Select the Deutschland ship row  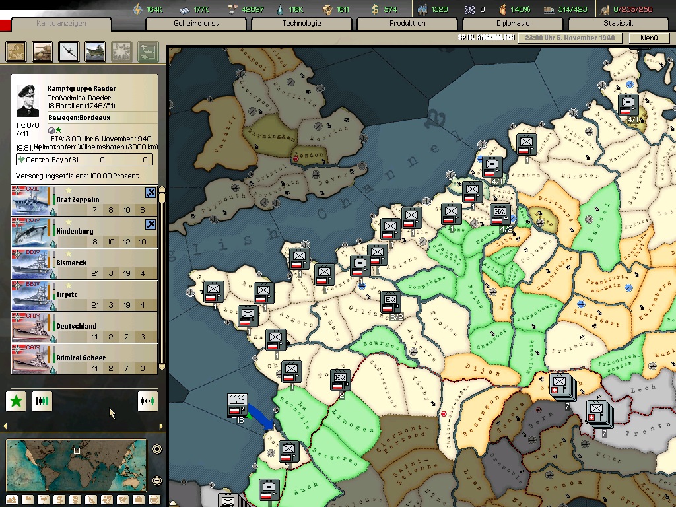pos(84,327)
